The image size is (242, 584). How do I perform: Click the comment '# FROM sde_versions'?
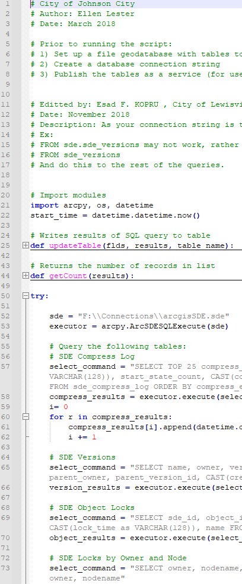coord(75,155)
